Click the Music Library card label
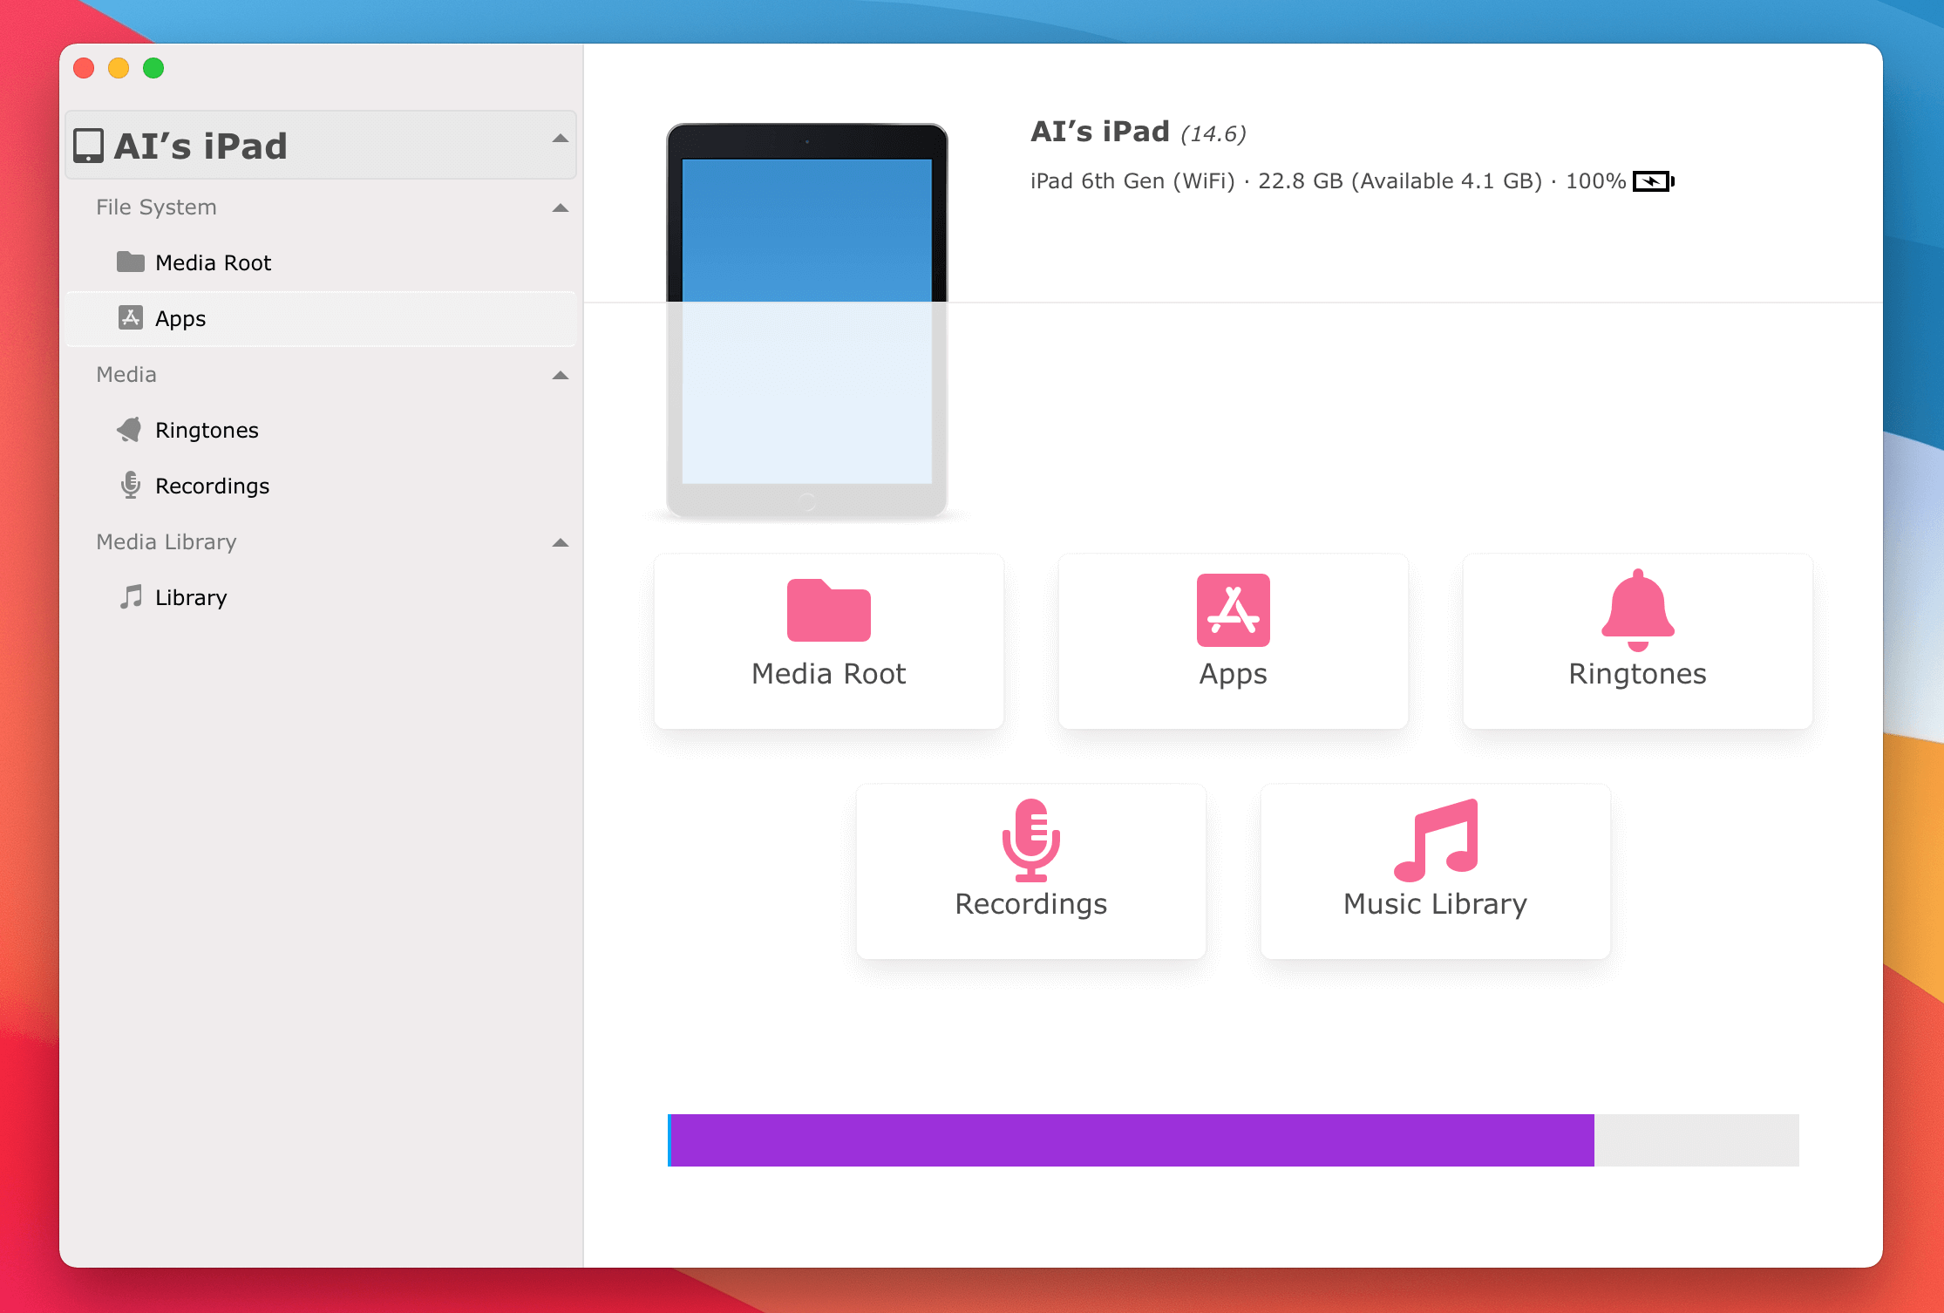The width and height of the screenshot is (1944, 1313). click(x=1436, y=905)
